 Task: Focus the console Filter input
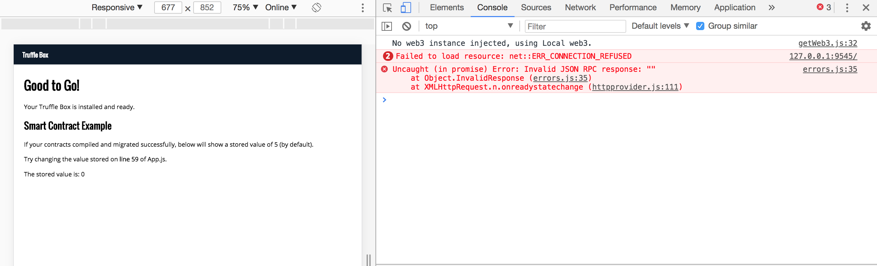pos(575,26)
